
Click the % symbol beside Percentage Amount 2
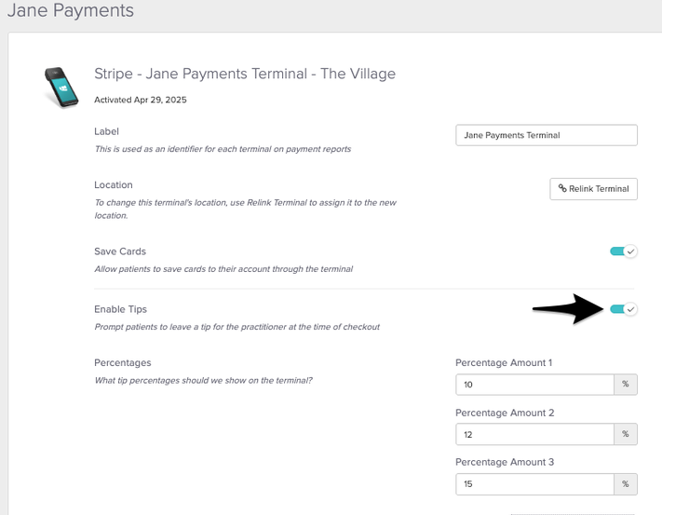626,434
